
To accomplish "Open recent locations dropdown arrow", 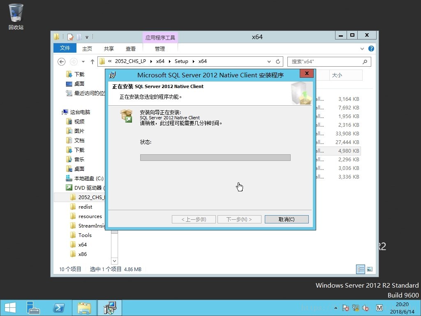I will (83, 62).
